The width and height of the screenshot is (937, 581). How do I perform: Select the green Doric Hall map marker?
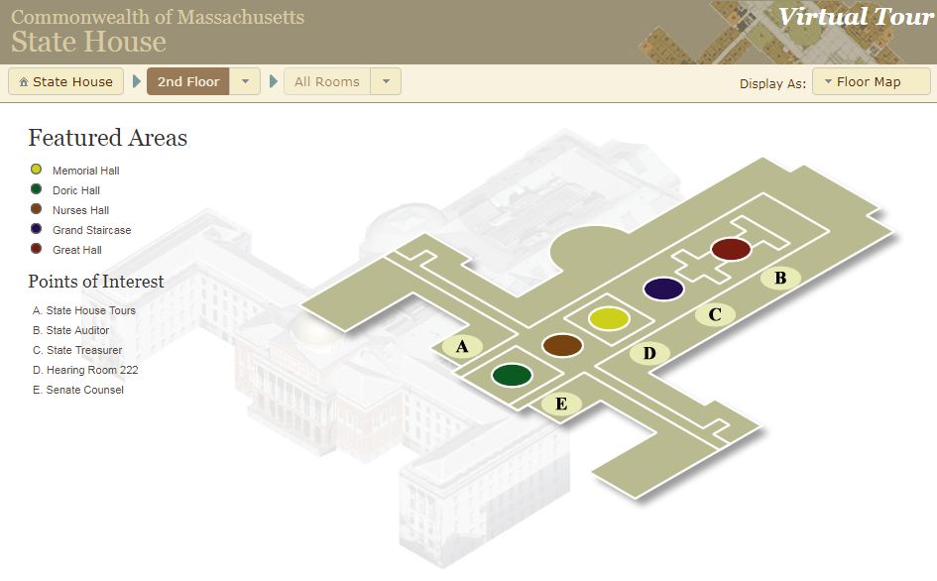[512, 375]
